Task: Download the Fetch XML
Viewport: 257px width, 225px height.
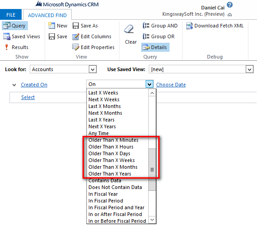Action: [215, 26]
